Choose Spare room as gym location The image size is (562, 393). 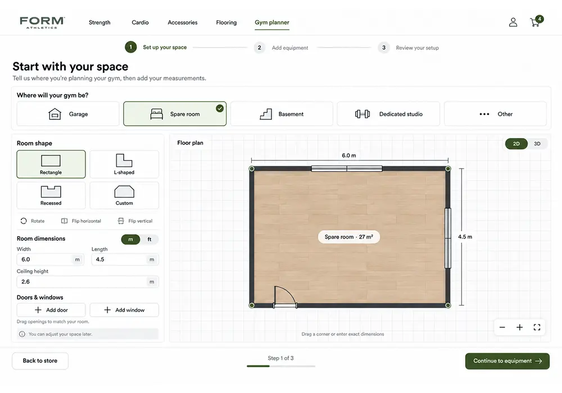tap(175, 114)
